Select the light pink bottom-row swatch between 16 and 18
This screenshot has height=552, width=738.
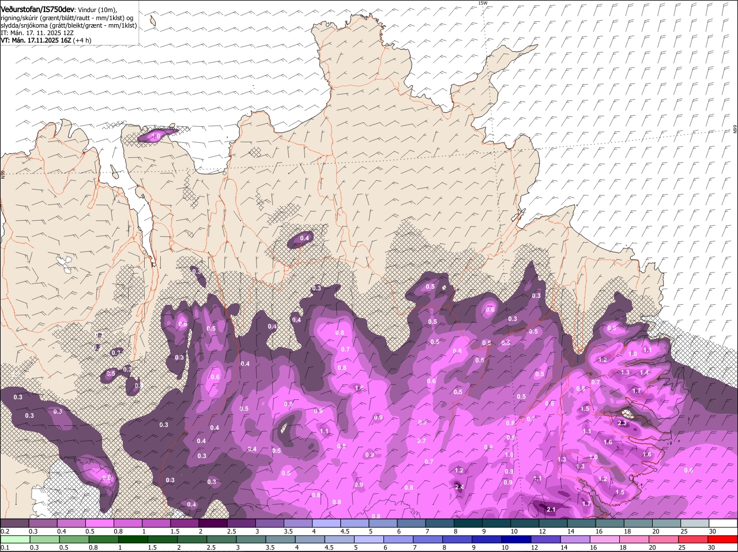point(606,539)
